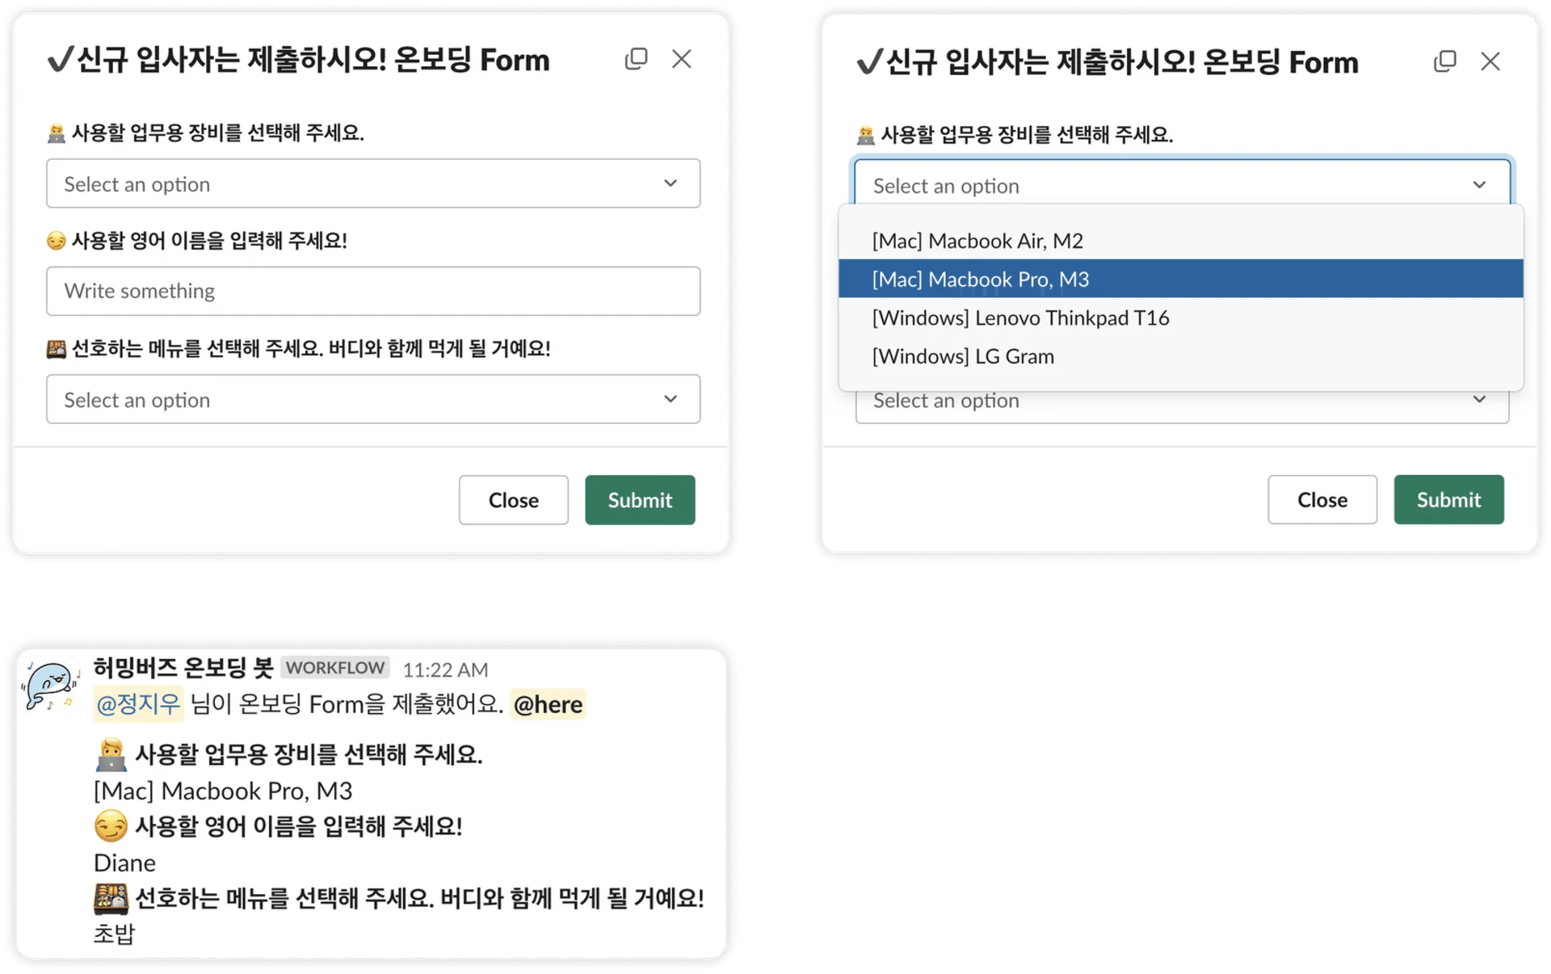Click the English name text field

[x=373, y=292]
